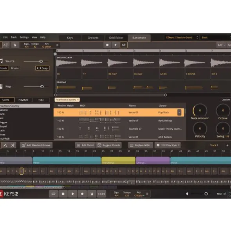Screen dimensions: 231x232
Task: Select the Verse 01 Rock Ballads row
Action: [119, 121]
